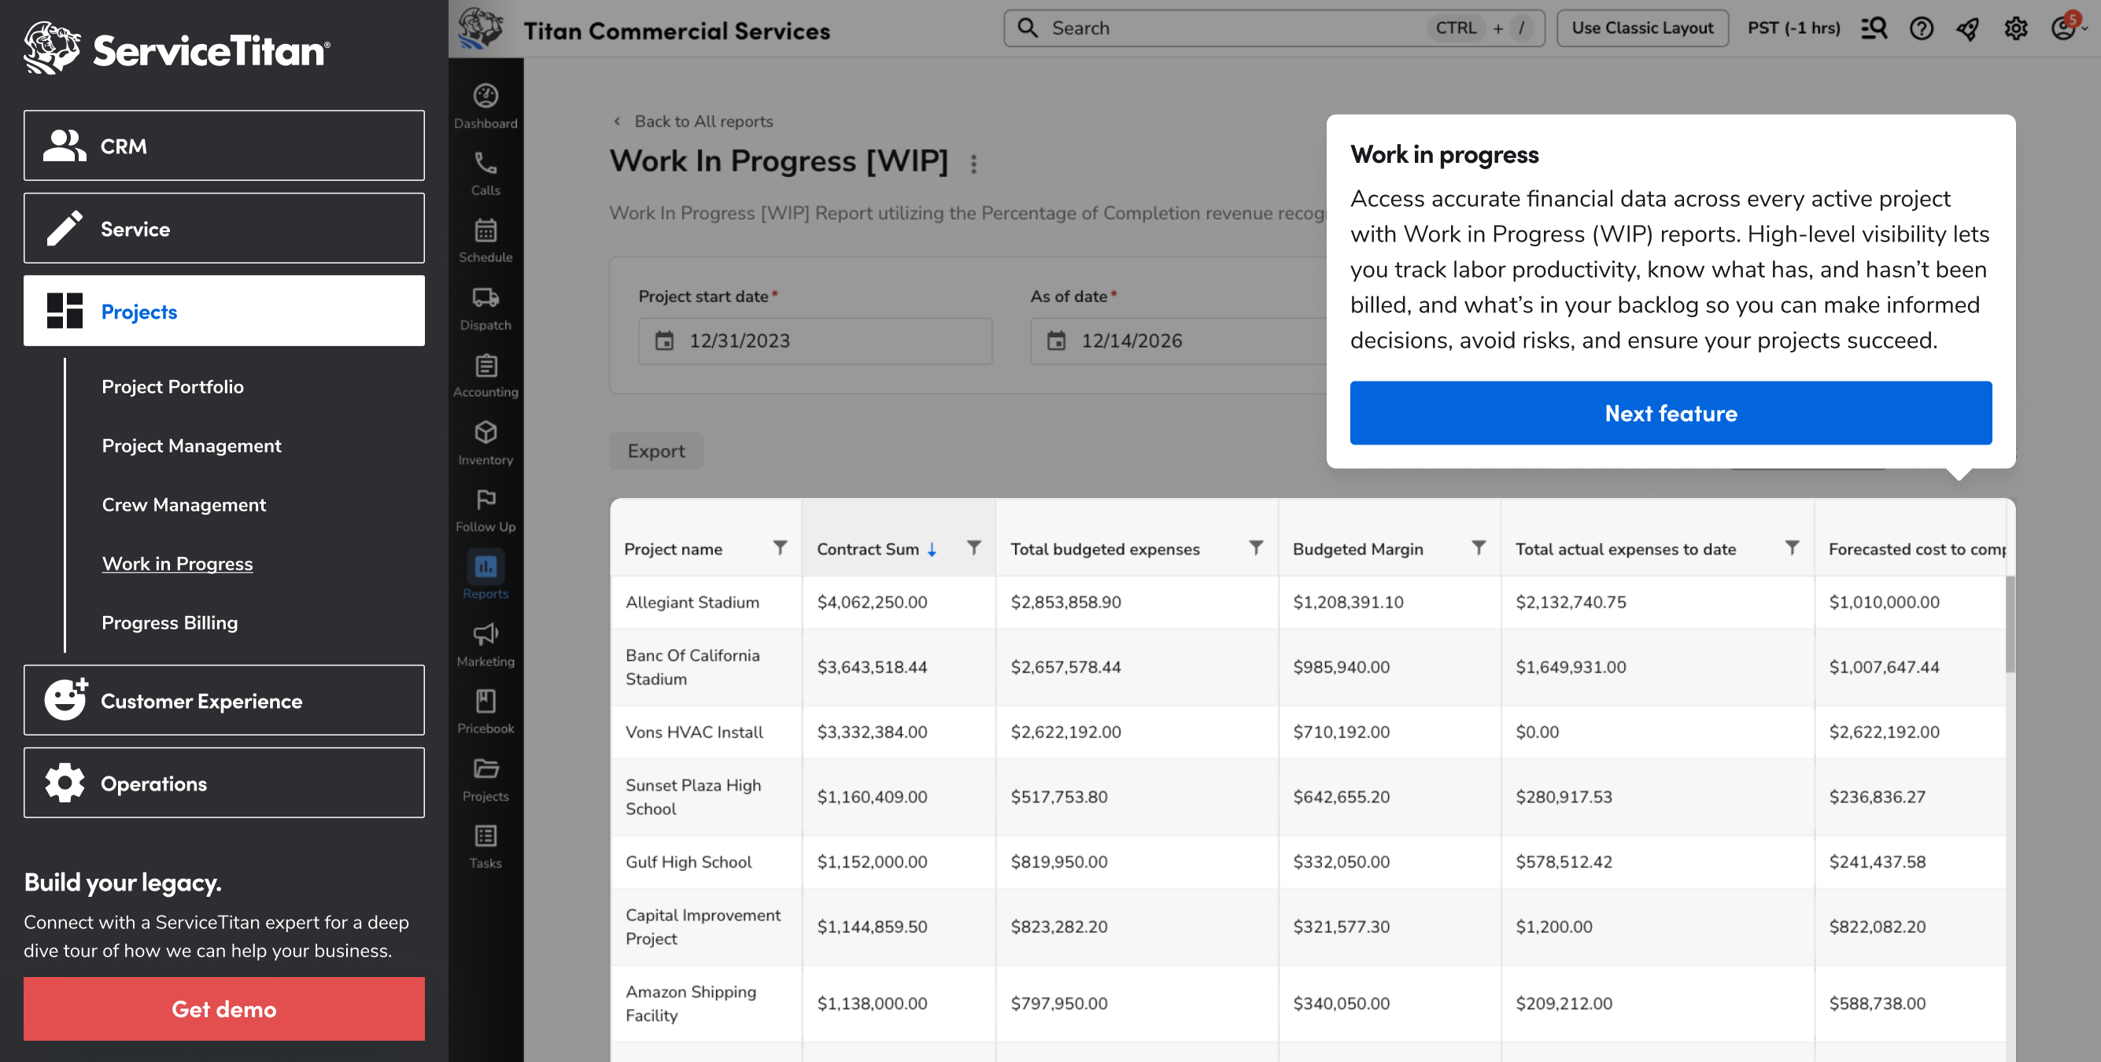Select Progress Billing submenu item

(170, 622)
